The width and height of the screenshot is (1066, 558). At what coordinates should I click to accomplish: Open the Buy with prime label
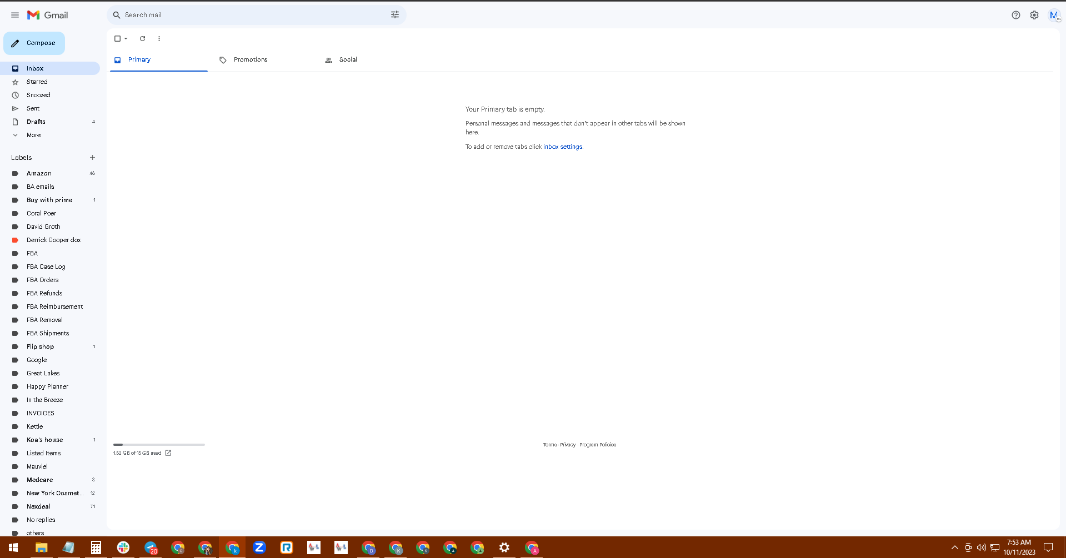point(50,200)
